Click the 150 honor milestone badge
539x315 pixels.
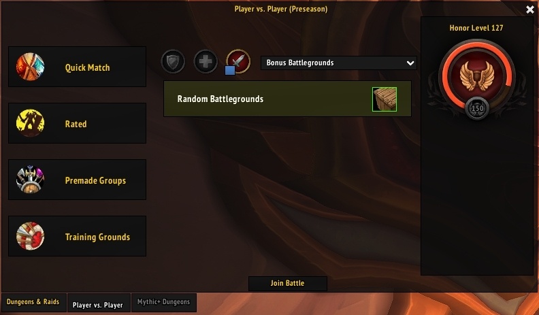click(x=477, y=108)
